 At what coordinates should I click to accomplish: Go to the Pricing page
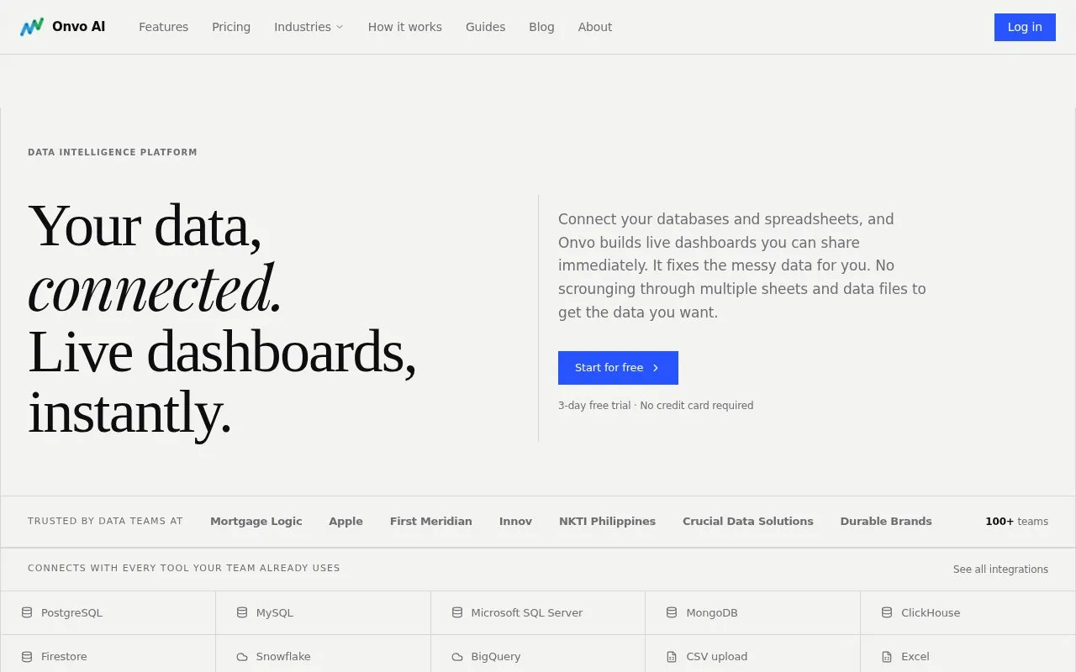231,27
